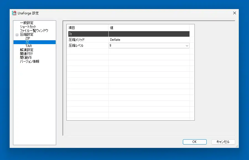Click the キャンセル button

[223, 142]
